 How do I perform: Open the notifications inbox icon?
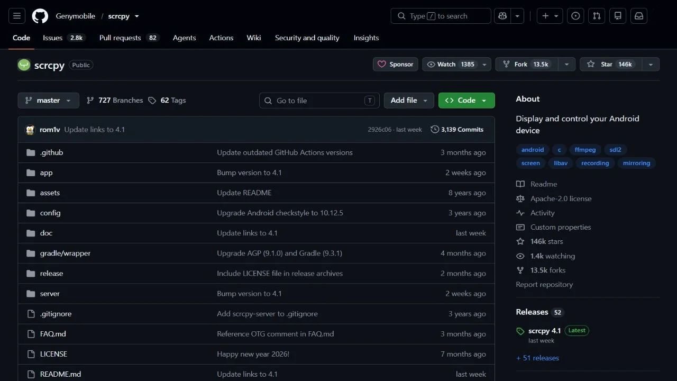pos(639,16)
